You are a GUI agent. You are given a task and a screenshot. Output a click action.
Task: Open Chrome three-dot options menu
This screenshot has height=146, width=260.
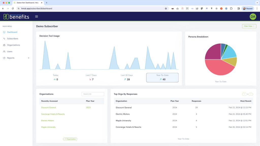257,8
